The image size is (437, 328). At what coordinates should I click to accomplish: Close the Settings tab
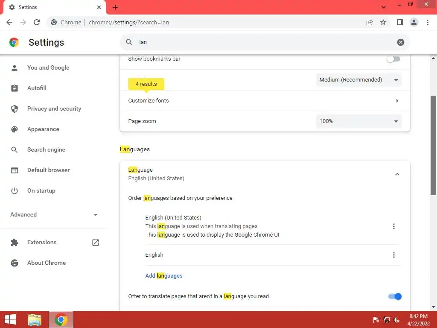(99, 7)
